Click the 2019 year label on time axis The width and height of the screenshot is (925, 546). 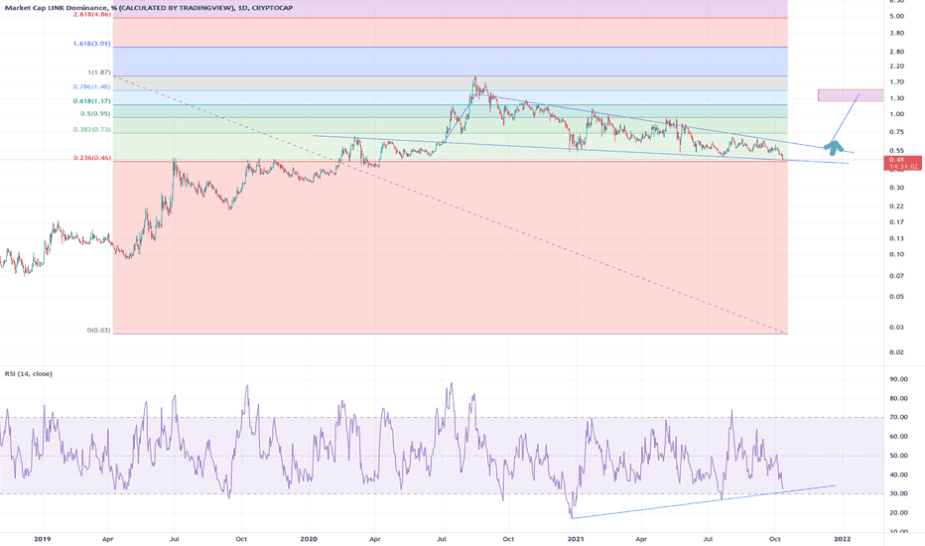[x=43, y=539]
